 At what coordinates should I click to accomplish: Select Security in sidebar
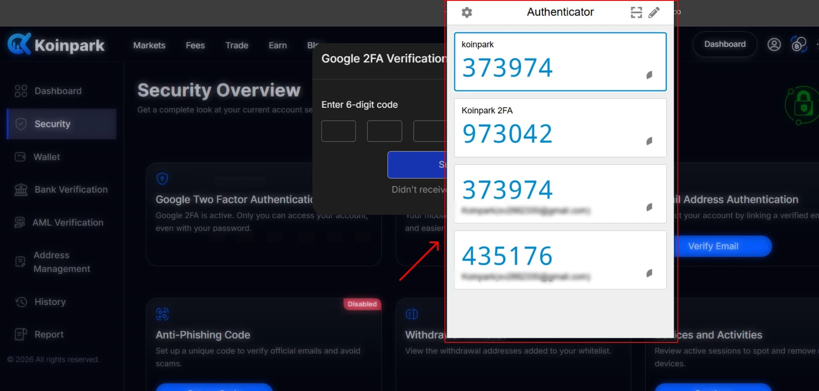(x=61, y=124)
